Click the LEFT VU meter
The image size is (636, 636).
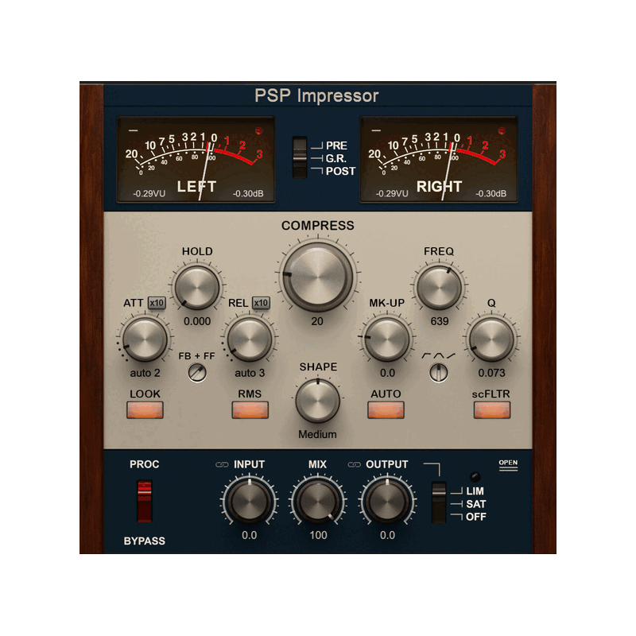(196, 160)
